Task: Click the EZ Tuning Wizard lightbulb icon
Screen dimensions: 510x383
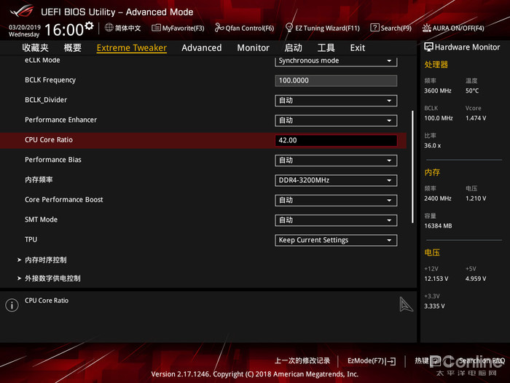Action: (x=289, y=28)
